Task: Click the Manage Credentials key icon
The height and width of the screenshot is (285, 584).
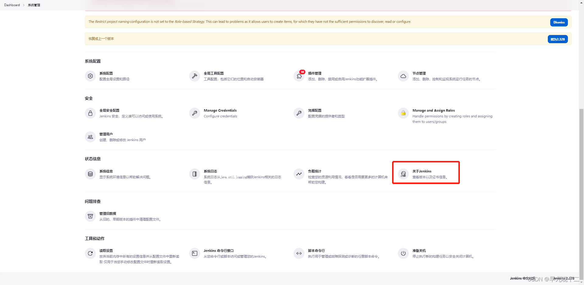Action: [x=195, y=113]
